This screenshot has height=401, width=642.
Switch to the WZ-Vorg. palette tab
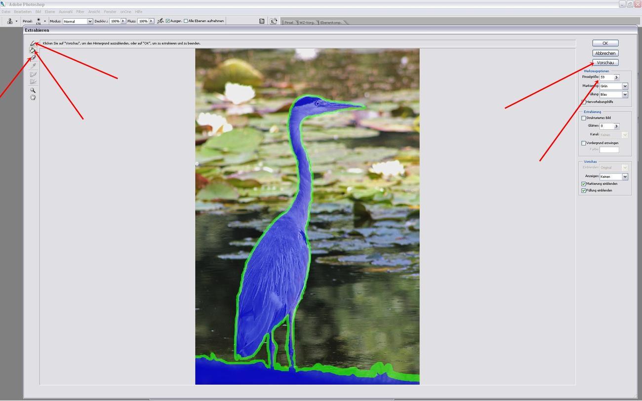(x=307, y=22)
